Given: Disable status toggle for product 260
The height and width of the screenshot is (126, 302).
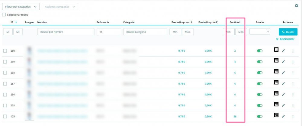Looking at the screenshot, I should [x=260, y=51].
